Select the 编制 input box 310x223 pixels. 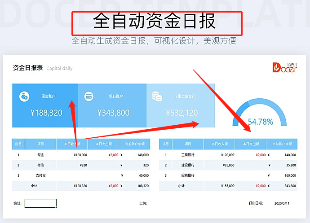coord(41,203)
